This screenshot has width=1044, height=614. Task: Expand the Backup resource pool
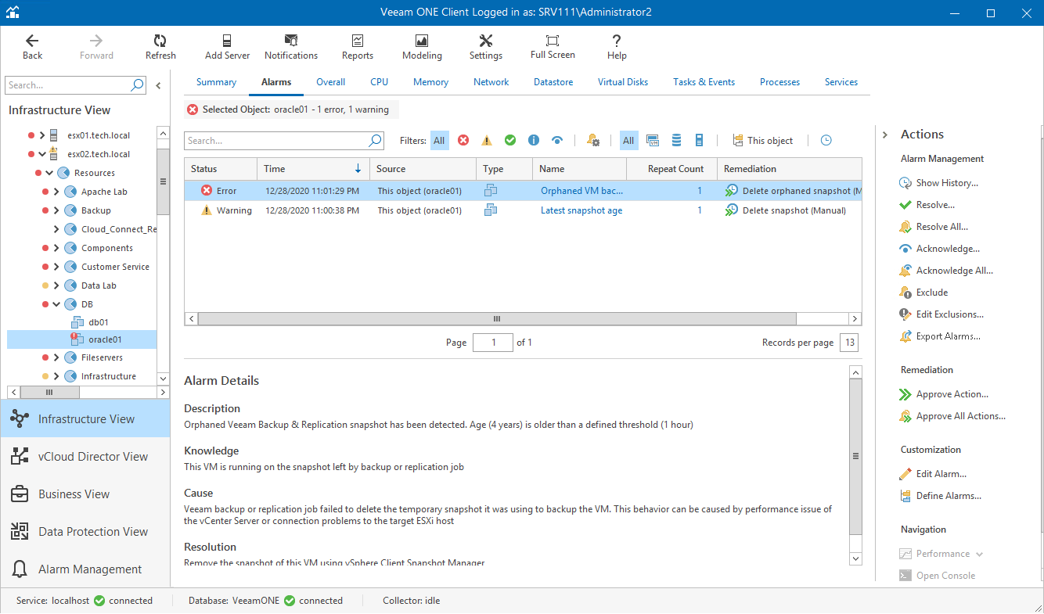pos(56,210)
